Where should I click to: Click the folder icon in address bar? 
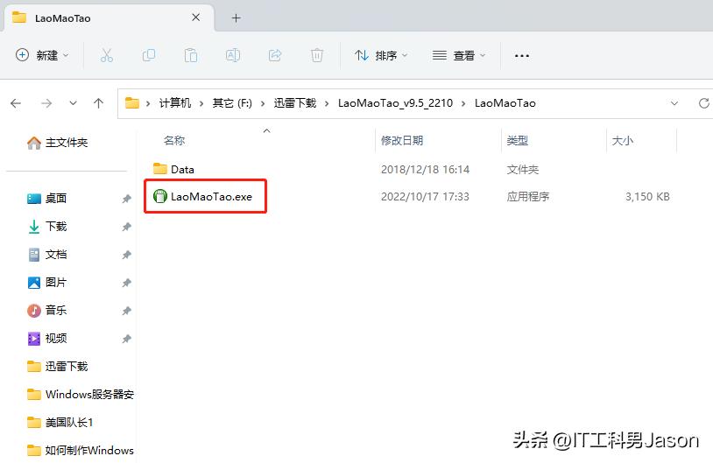tap(132, 103)
